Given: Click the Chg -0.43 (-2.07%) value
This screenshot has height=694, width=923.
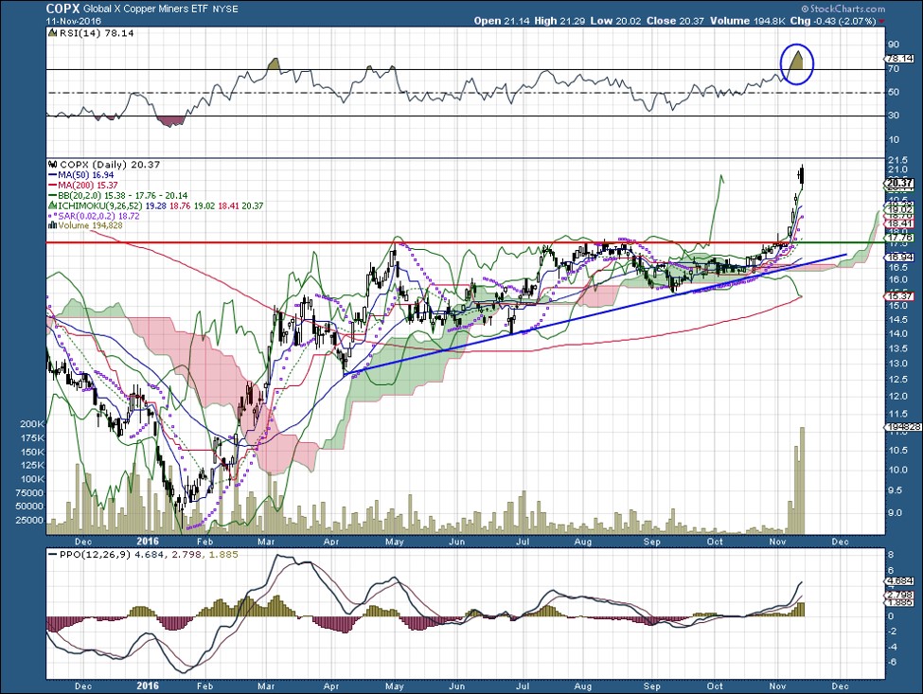Looking at the screenshot, I should 833,21.
